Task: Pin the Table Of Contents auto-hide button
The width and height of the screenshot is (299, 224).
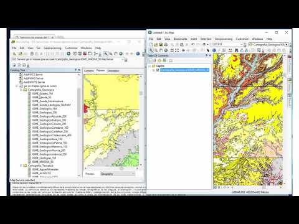Action: tap(207, 55)
